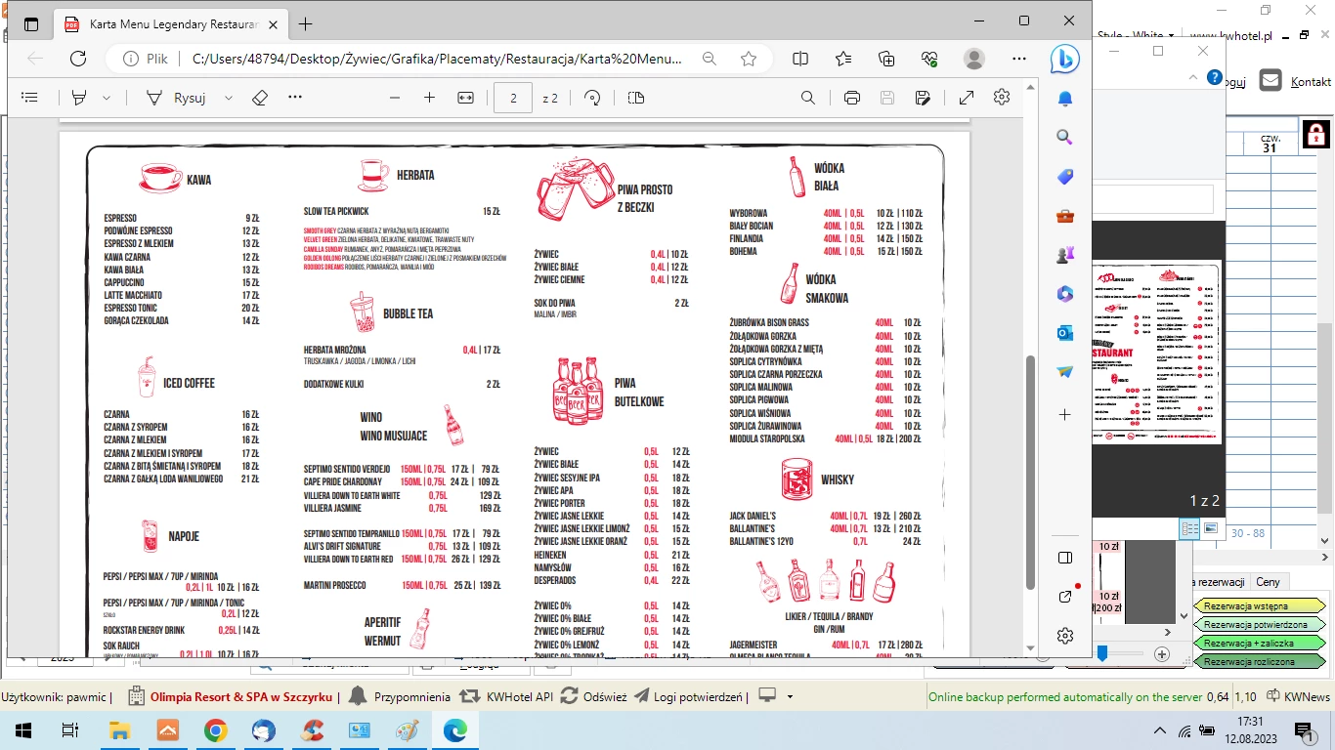Zoom out the PDF with minus button
This screenshot has width=1335, height=750.
coord(395,98)
